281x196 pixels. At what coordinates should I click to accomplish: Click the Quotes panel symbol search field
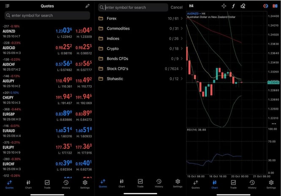click(47, 15)
